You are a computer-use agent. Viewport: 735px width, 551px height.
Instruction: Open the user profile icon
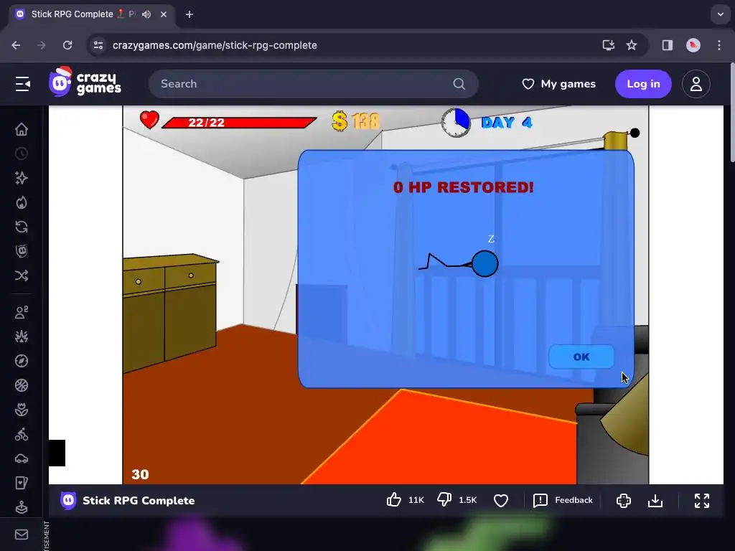click(696, 84)
